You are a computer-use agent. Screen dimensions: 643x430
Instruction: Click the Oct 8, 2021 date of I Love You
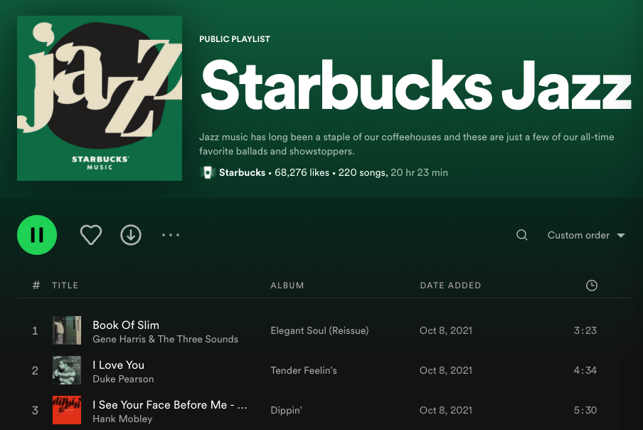coord(446,370)
